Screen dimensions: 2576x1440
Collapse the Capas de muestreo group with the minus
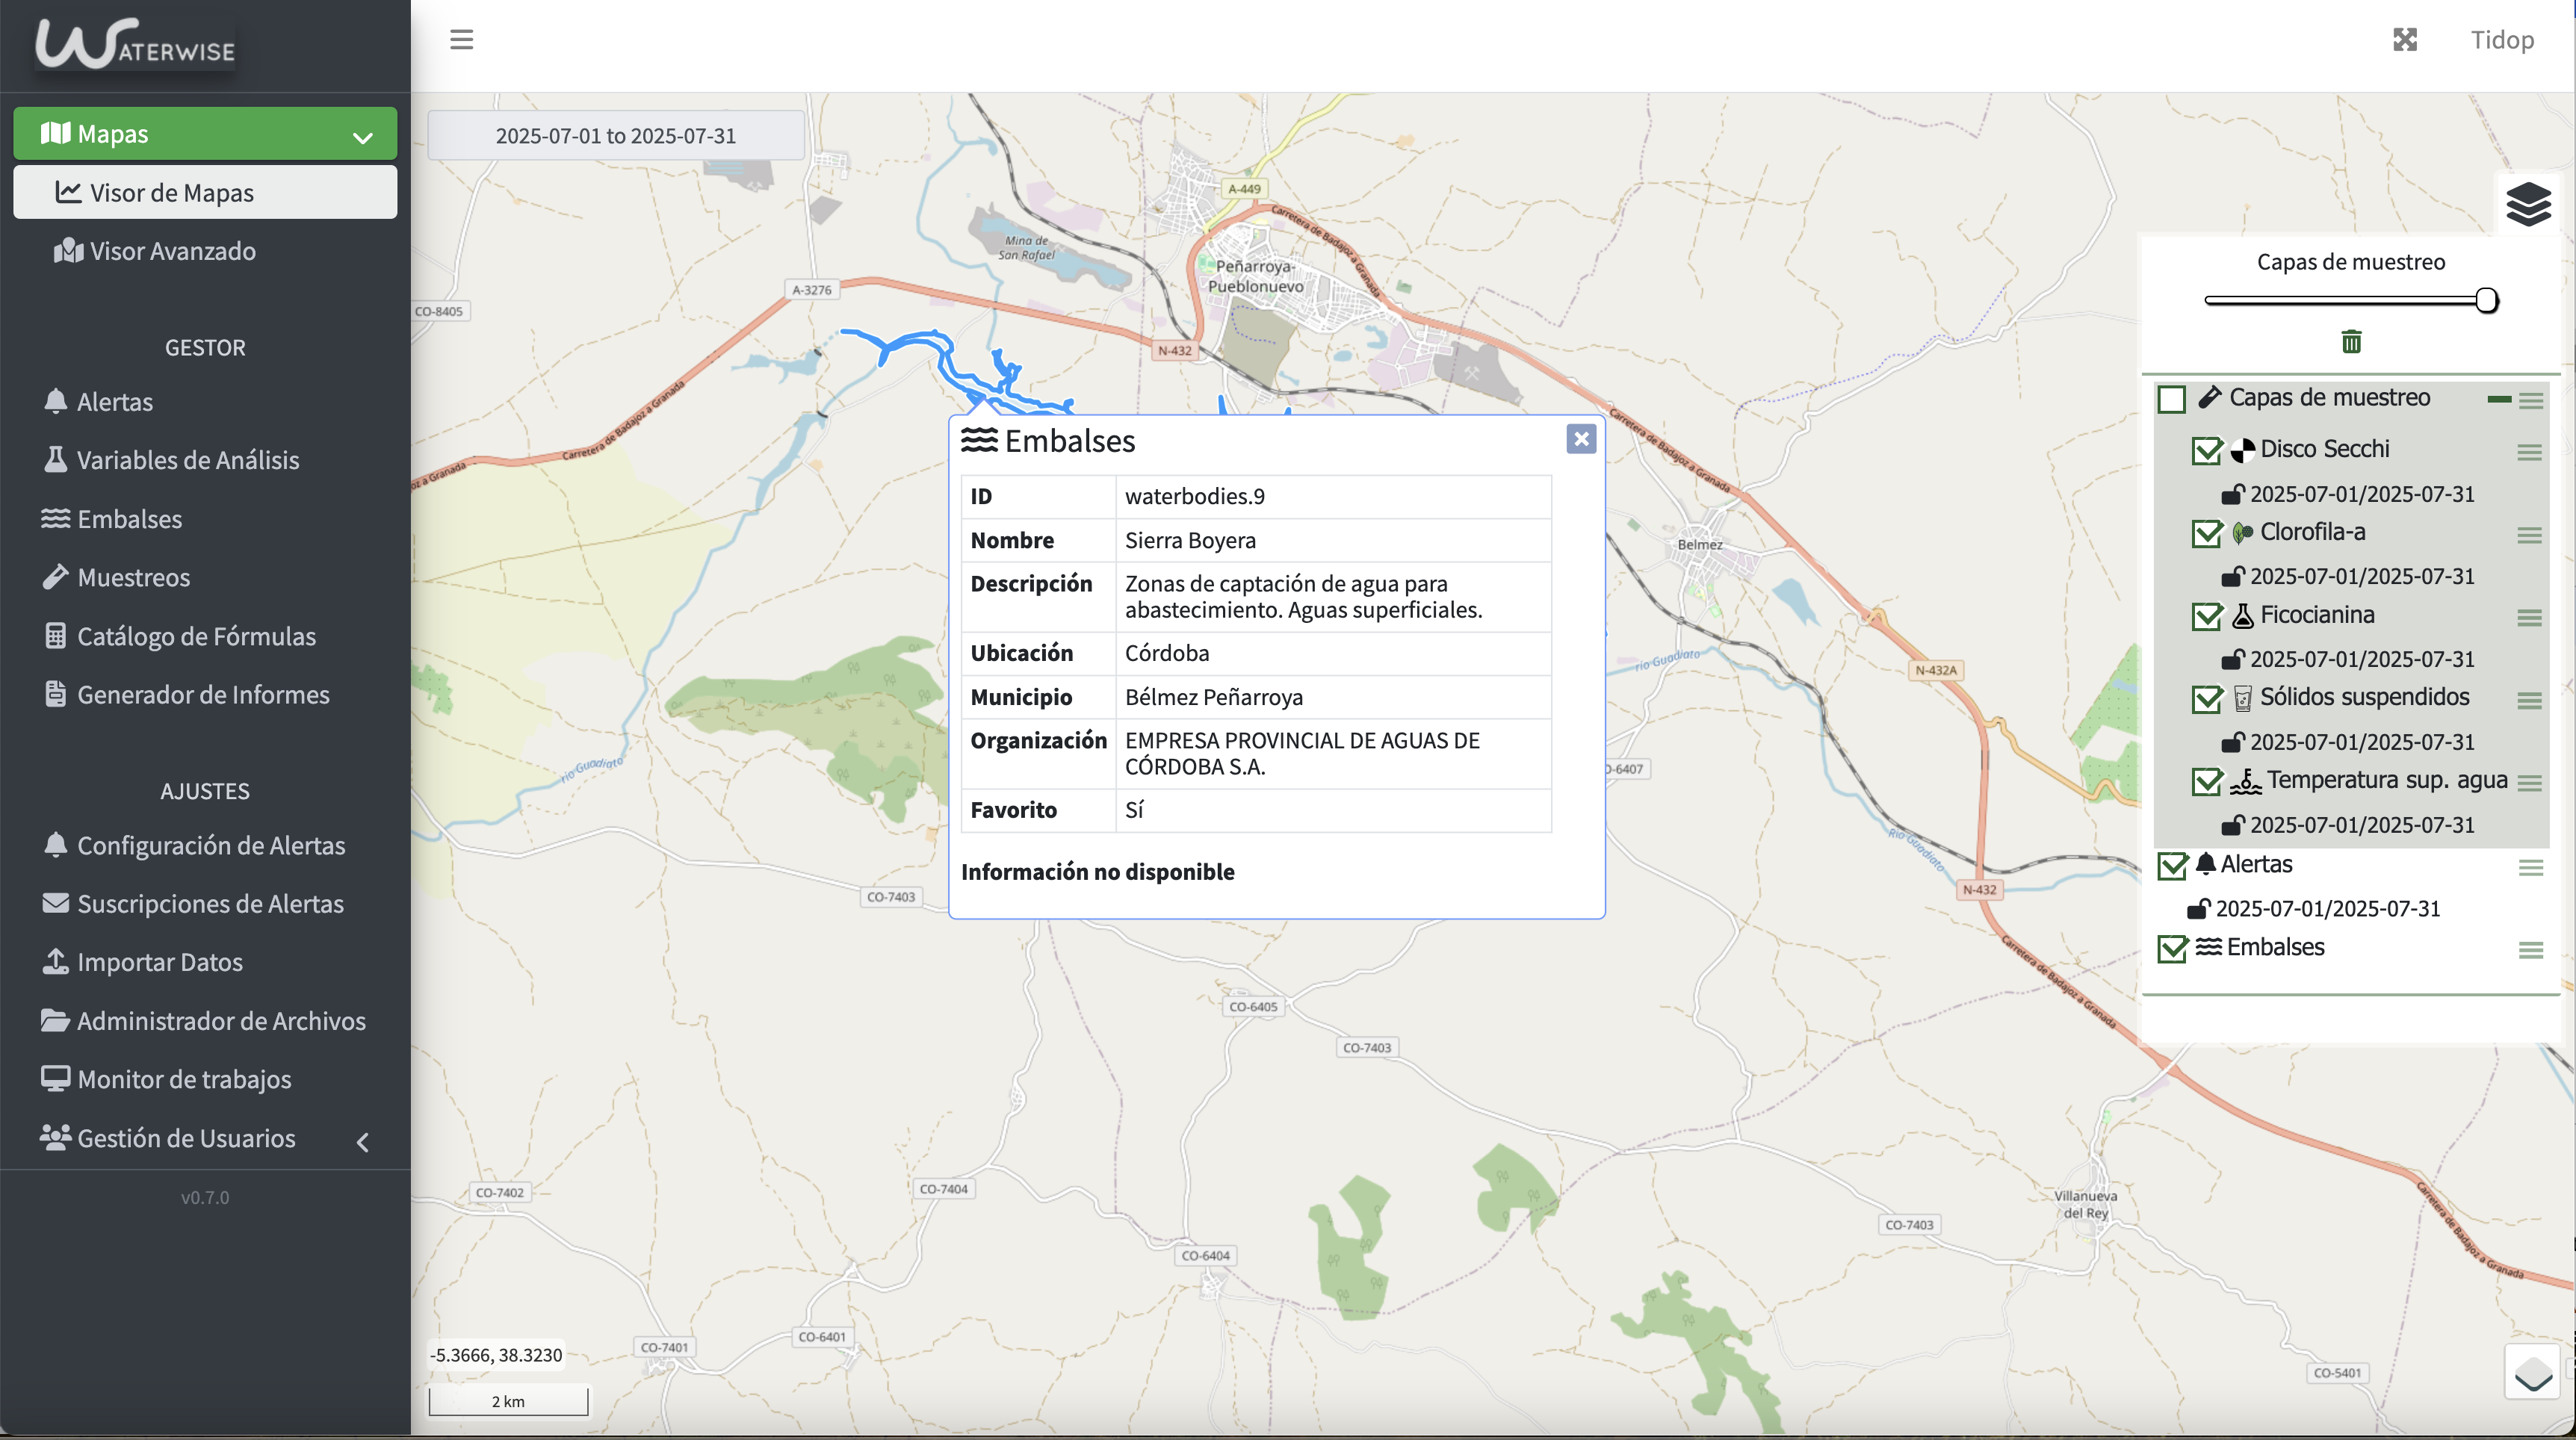coord(2499,399)
